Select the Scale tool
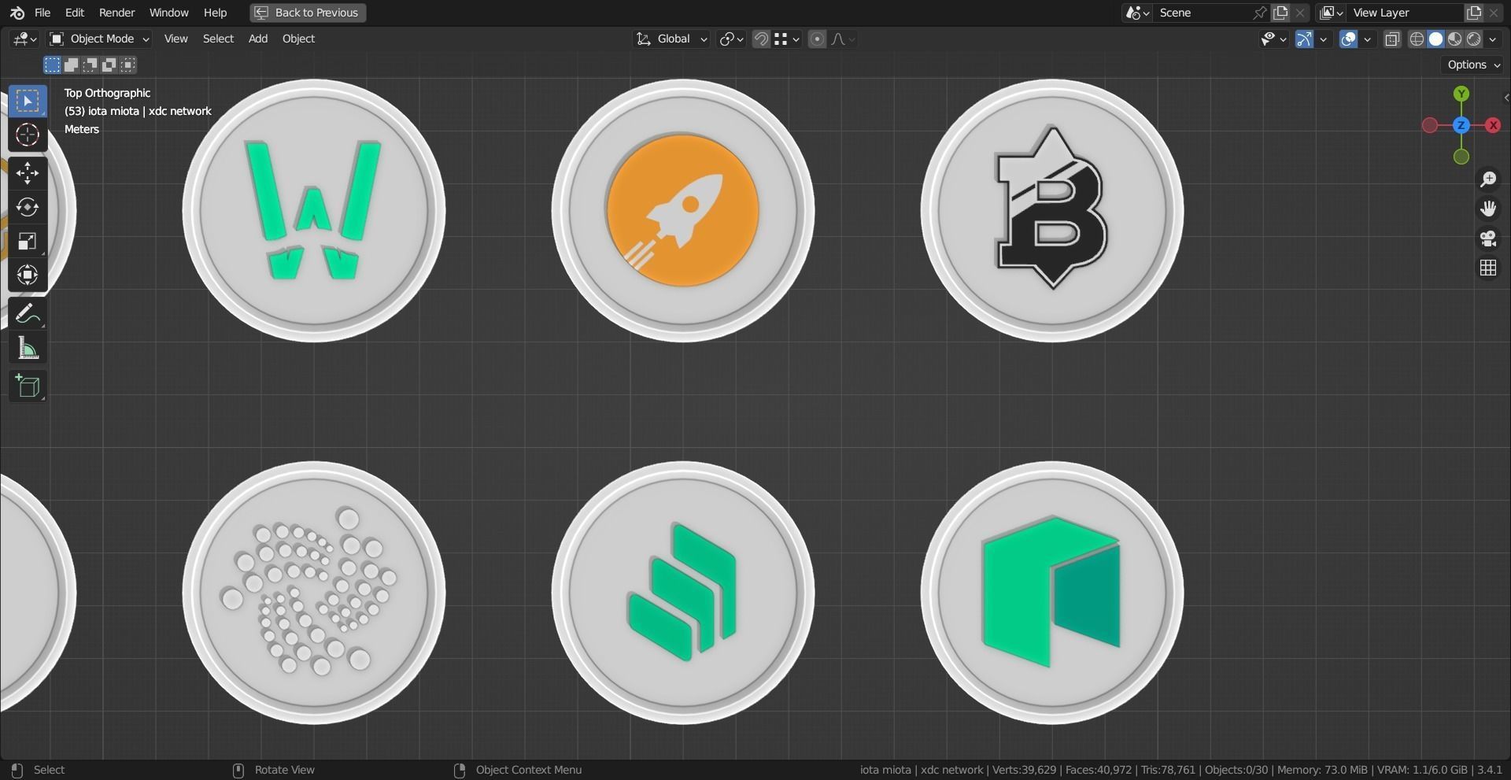Viewport: 1511px width, 780px height. coord(28,241)
